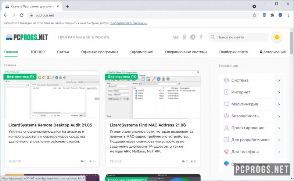Click the 'Поиск по сайту' search field
The image size is (294, 181).
pyautogui.click(x=238, y=37)
